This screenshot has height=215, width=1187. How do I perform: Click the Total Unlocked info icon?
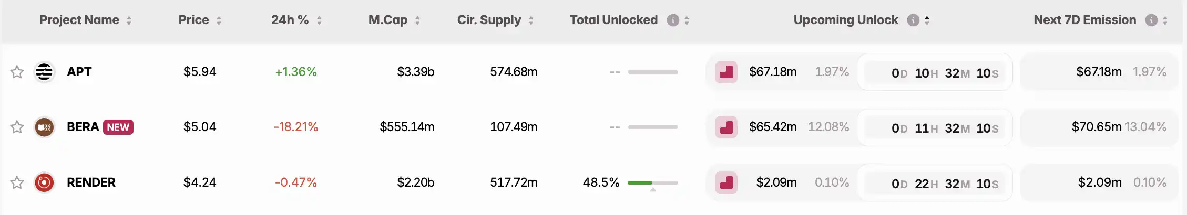click(x=673, y=20)
